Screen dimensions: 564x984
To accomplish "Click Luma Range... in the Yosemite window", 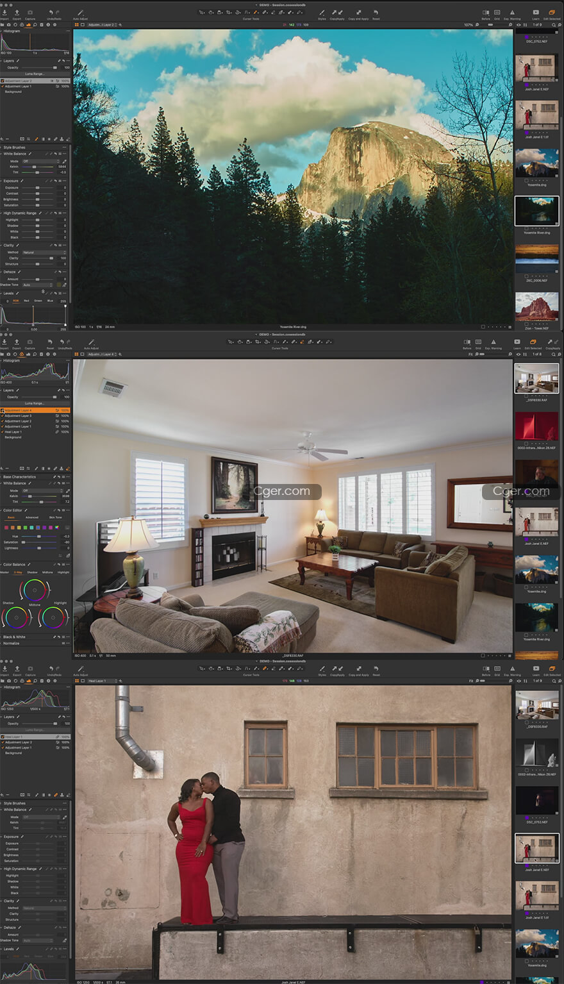I will click(35, 74).
